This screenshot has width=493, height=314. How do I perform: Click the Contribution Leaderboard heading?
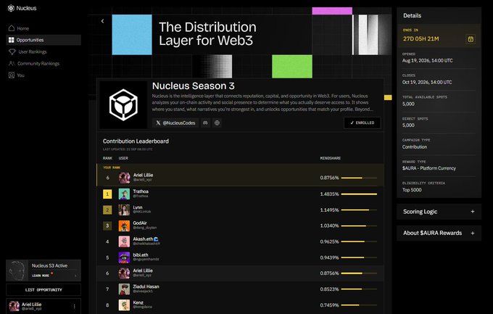pos(136,141)
